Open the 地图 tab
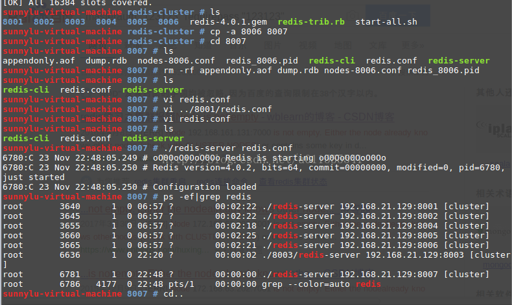The height and width of the screenshot is (305, 512). coord(343,45)
